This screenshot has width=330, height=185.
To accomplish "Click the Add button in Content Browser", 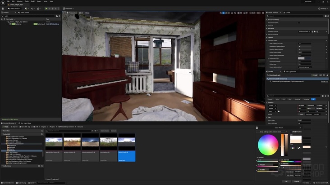I will click(x=5, y=127).
